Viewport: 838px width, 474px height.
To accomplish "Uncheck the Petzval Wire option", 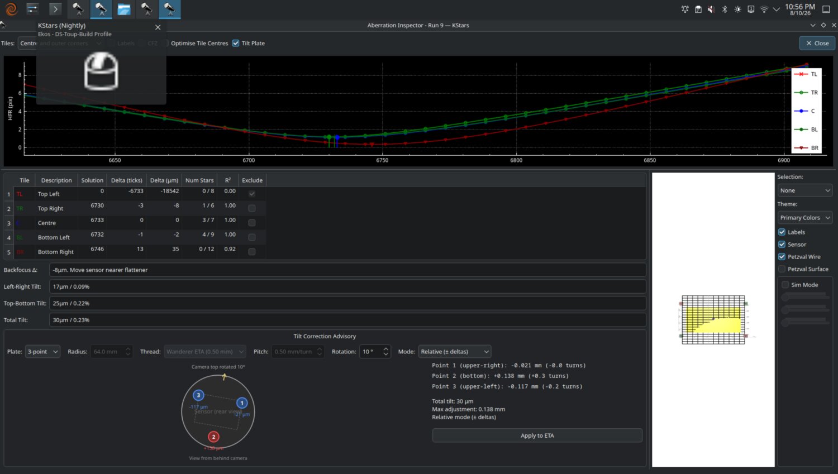I will [782, 257].
